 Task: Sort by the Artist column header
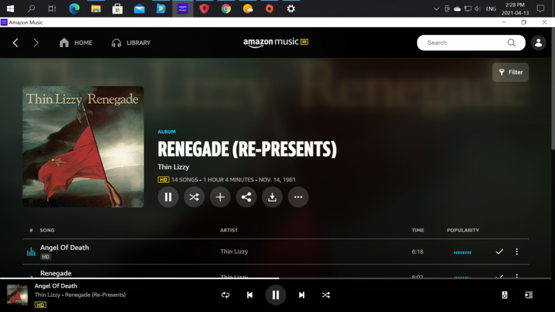point(229,230)
